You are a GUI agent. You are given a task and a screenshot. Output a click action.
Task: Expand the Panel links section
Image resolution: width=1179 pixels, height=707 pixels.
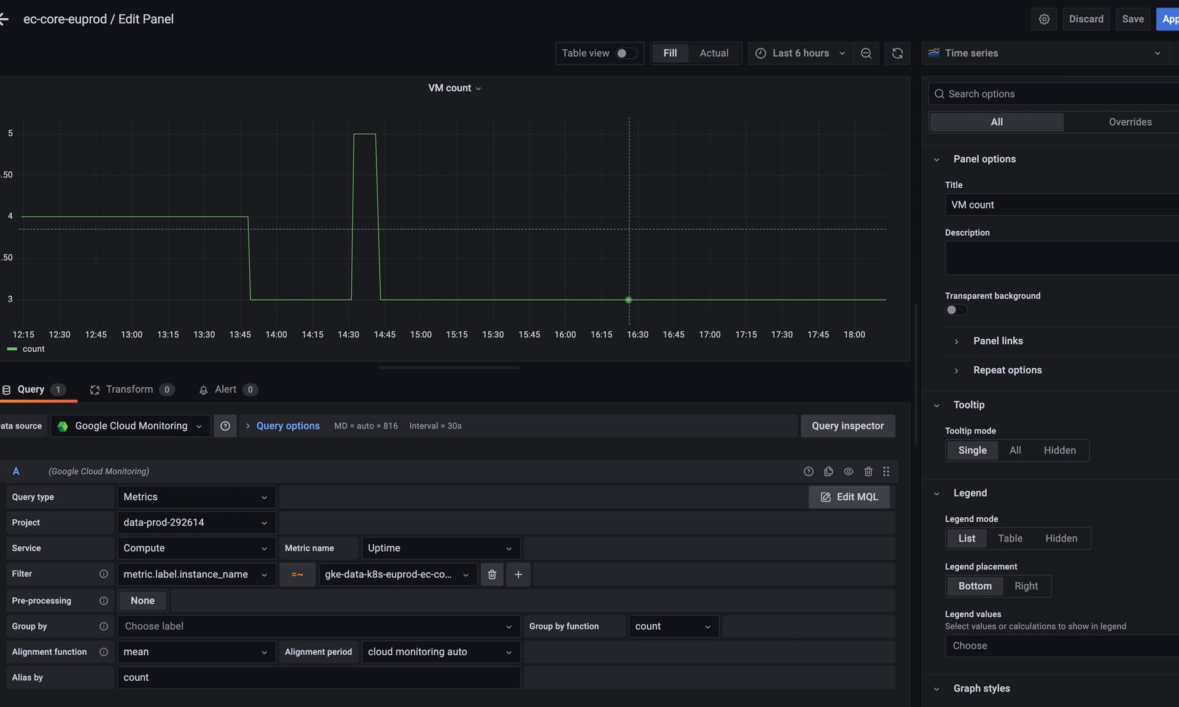(997, 341)
